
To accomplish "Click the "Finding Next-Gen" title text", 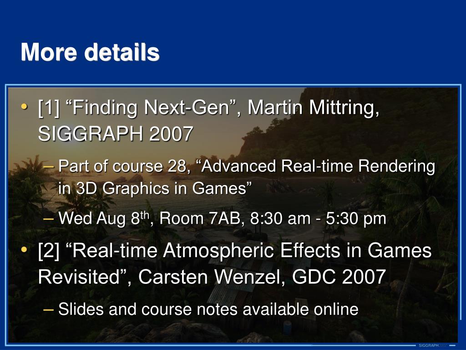I will 151,108.
